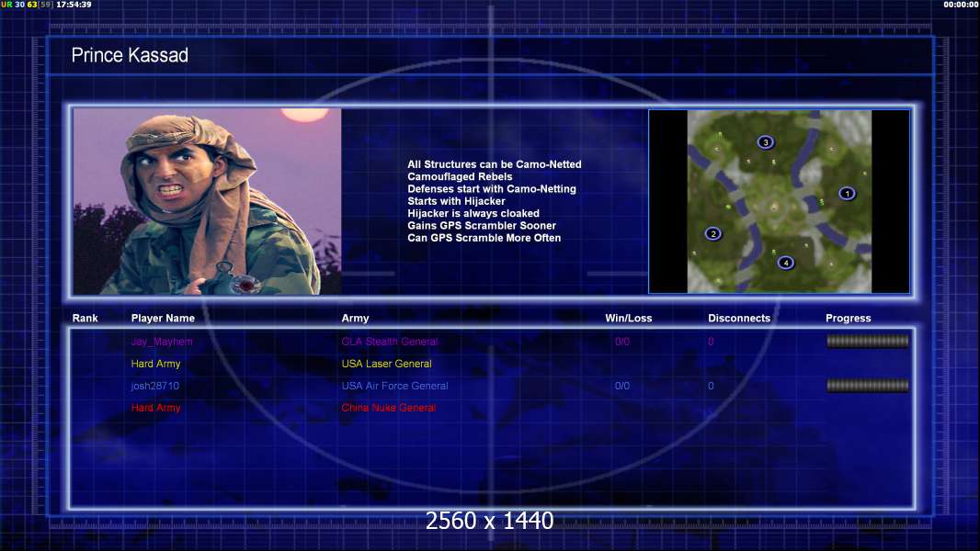Select the yellow Hard Army player

(155, 364)
